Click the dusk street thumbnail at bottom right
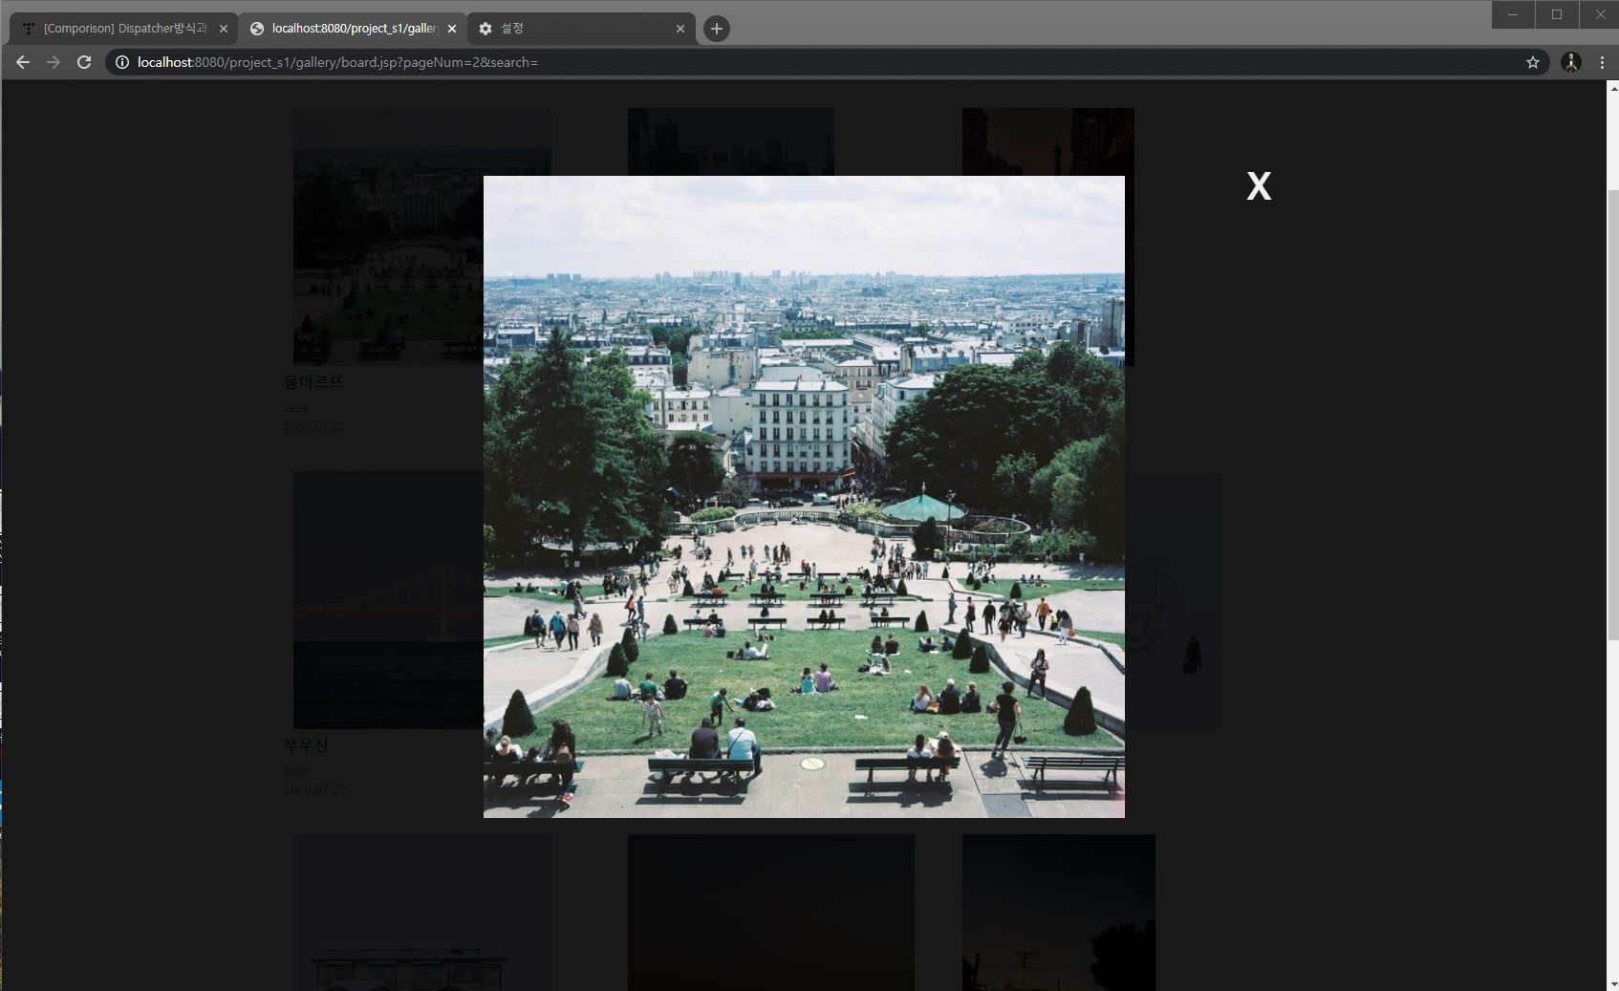The width and height of the screenshot is (1619, 991). point(1059,913)
